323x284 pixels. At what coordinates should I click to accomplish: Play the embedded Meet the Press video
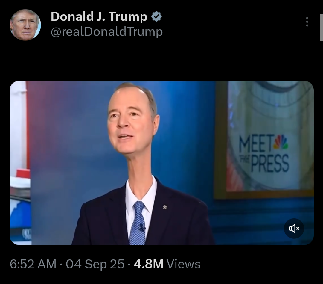[x=161, y=163]
